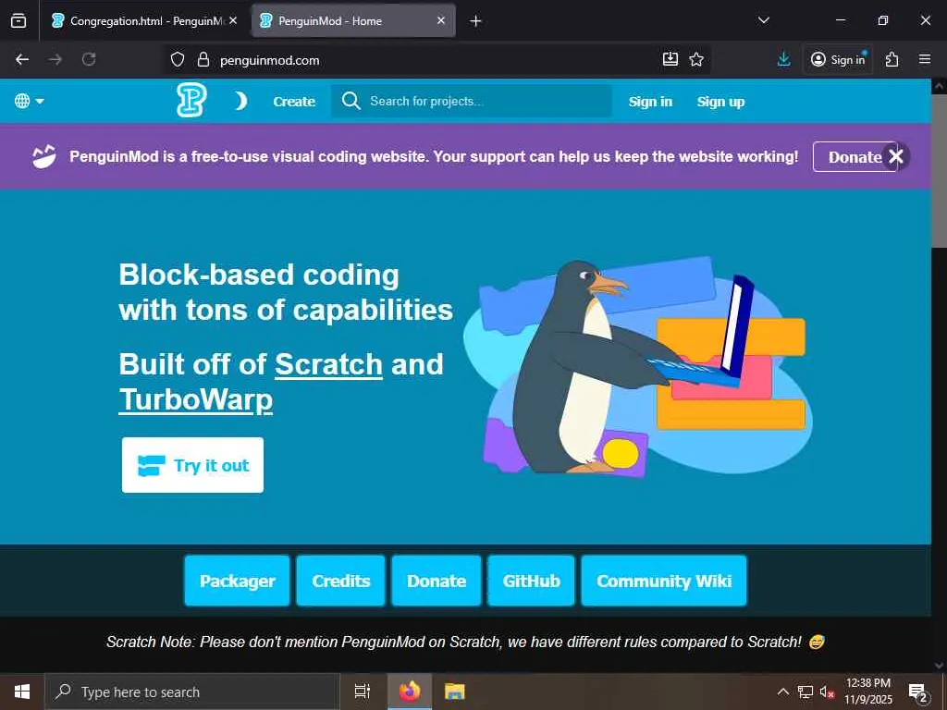Click the network icon in the system tray
This screenshot has width=947, height=710.
(806, 692)
